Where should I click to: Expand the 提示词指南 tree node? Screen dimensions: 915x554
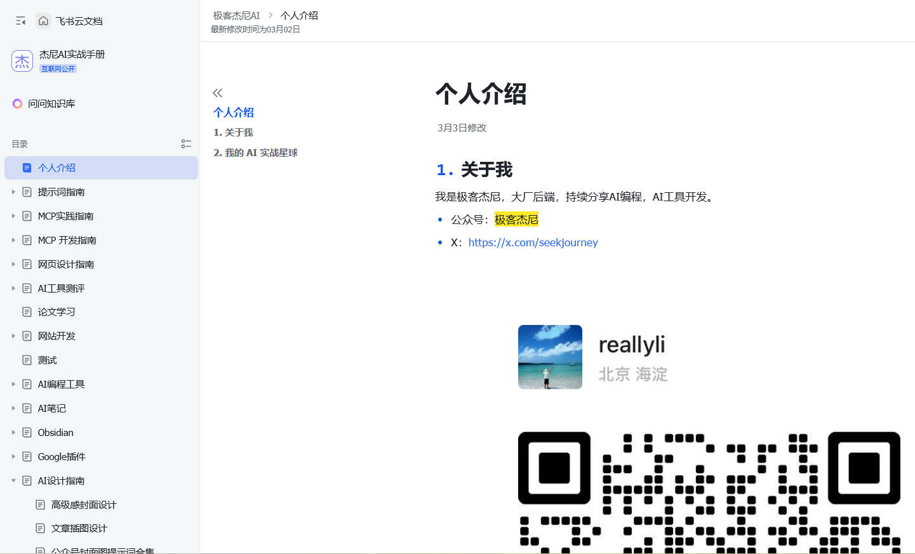pos(13,192)
